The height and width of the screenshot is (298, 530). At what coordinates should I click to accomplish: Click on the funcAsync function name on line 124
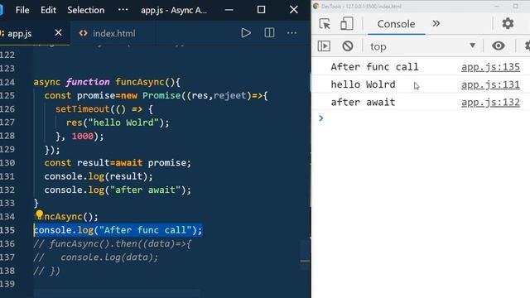click(x=140, y=82)
